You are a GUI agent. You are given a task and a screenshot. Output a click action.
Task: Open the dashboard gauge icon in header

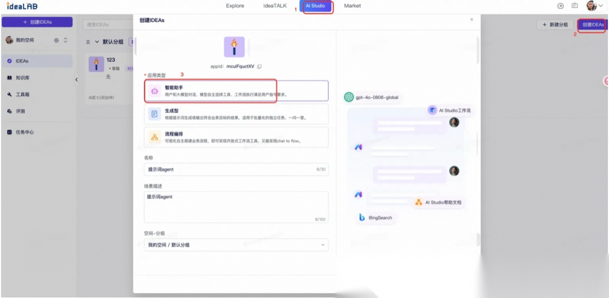560,6
